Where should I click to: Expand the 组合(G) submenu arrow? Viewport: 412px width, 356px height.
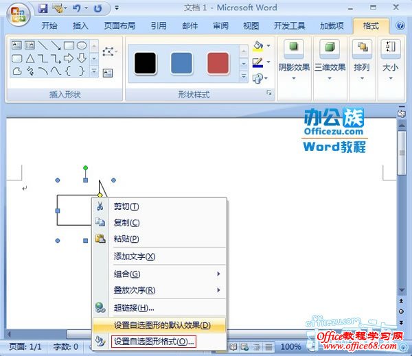218,274
